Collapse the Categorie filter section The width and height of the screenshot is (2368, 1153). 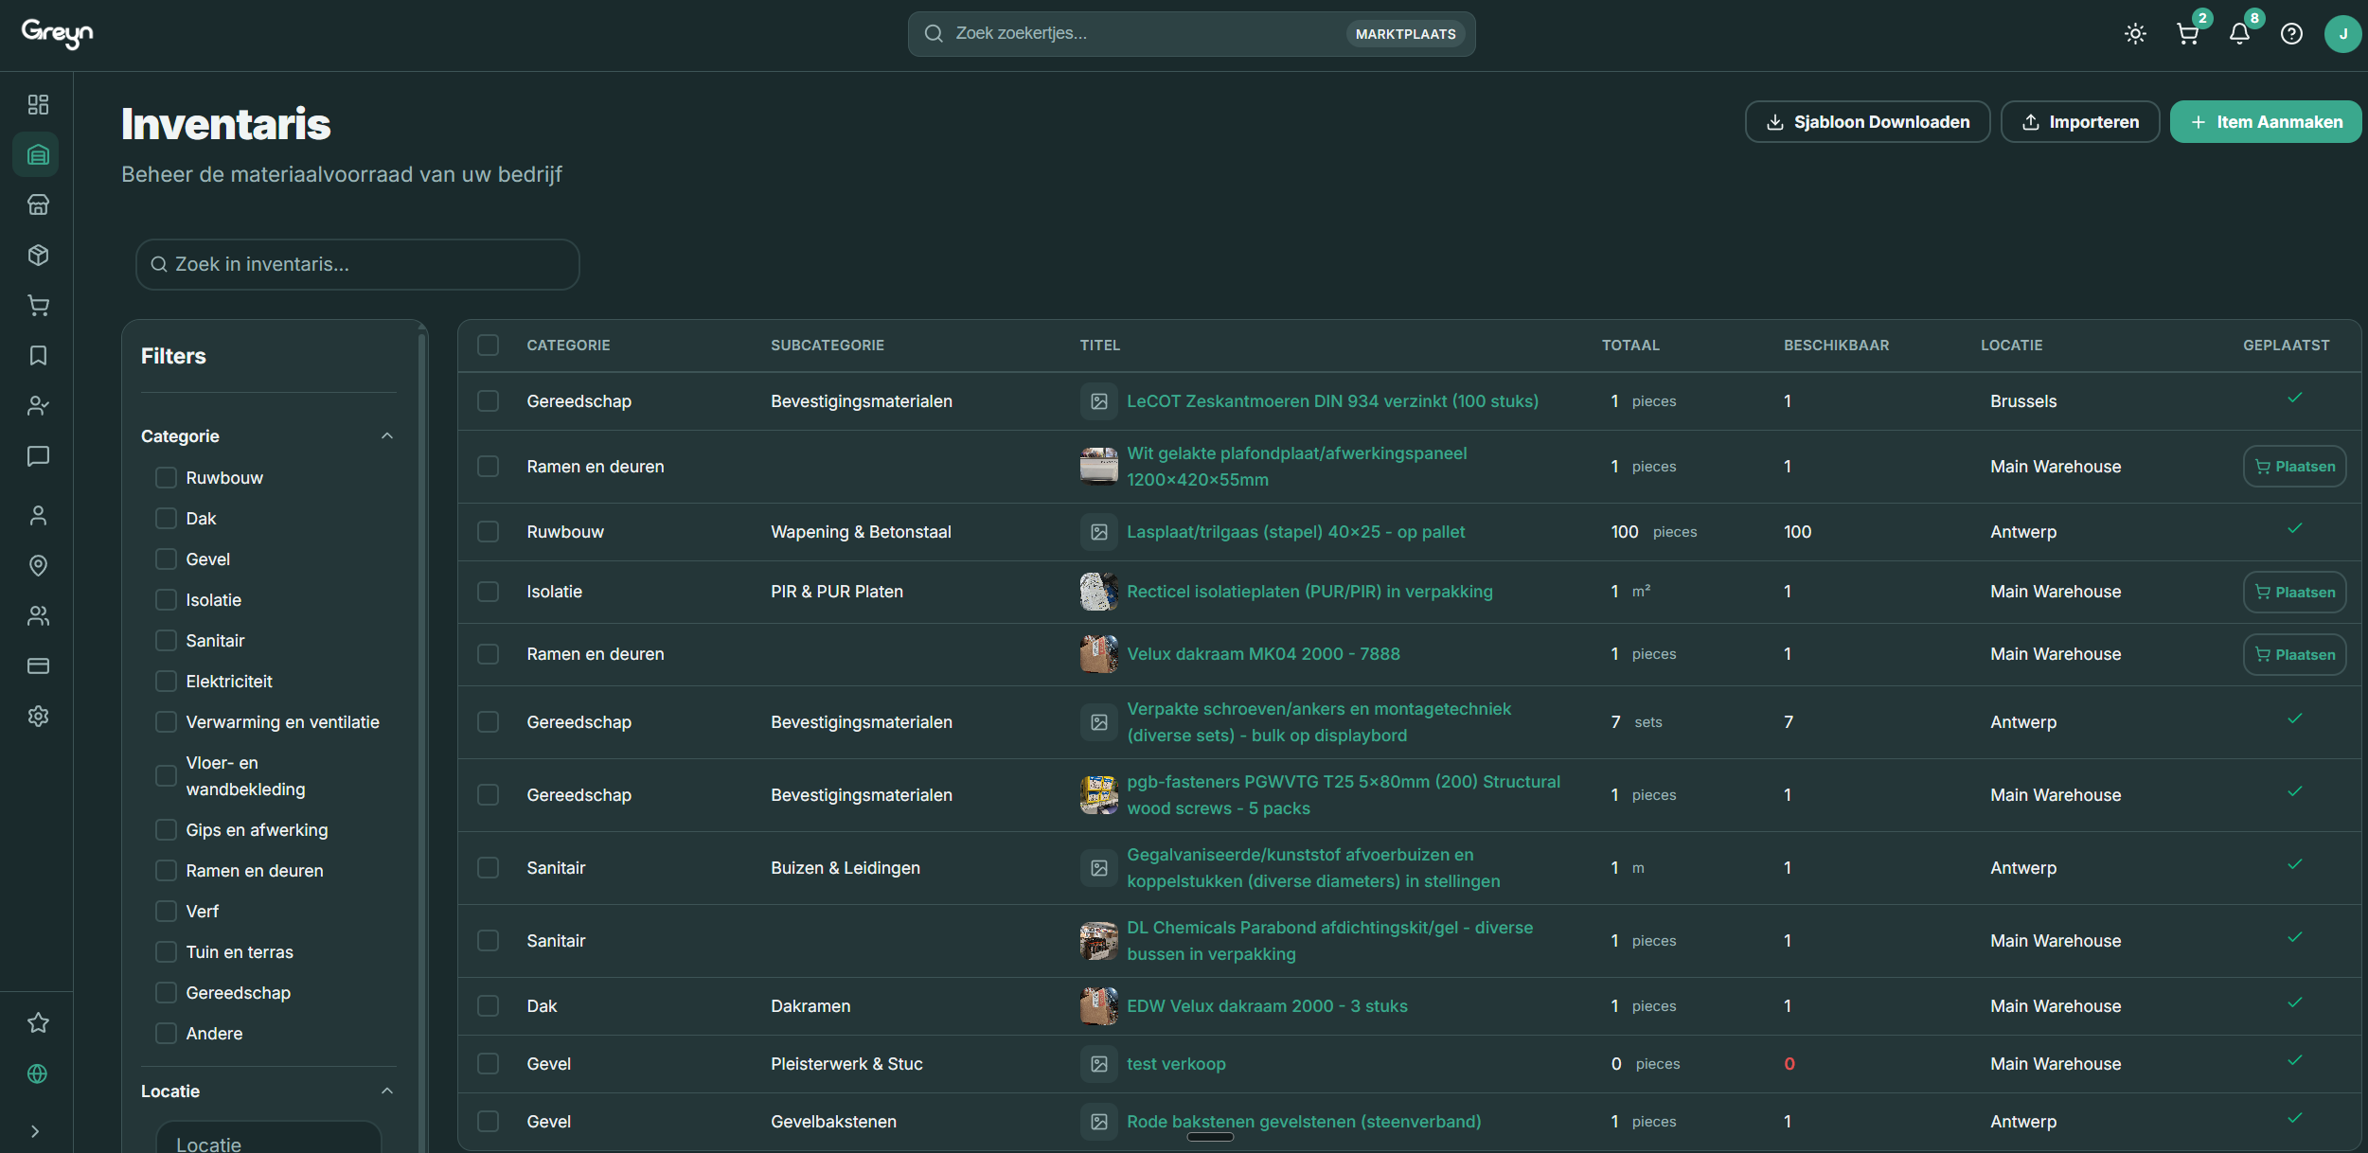coord(386,435)
